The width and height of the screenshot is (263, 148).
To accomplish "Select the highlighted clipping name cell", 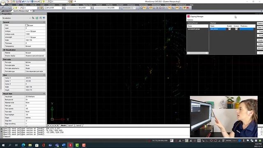I will [218, 29].
